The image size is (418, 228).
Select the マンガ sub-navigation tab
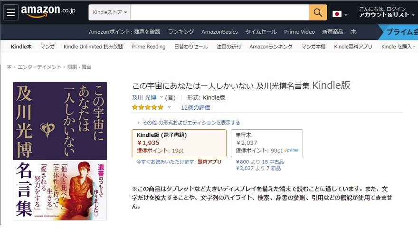[x=47, y=47]
